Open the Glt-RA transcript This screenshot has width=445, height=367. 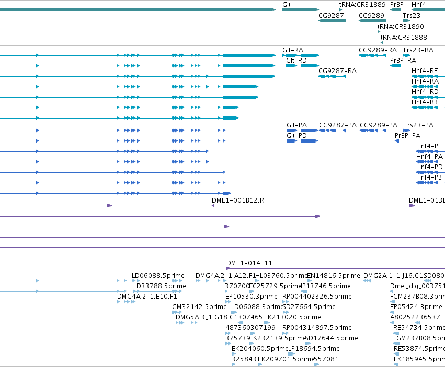[x=293, y=50]
